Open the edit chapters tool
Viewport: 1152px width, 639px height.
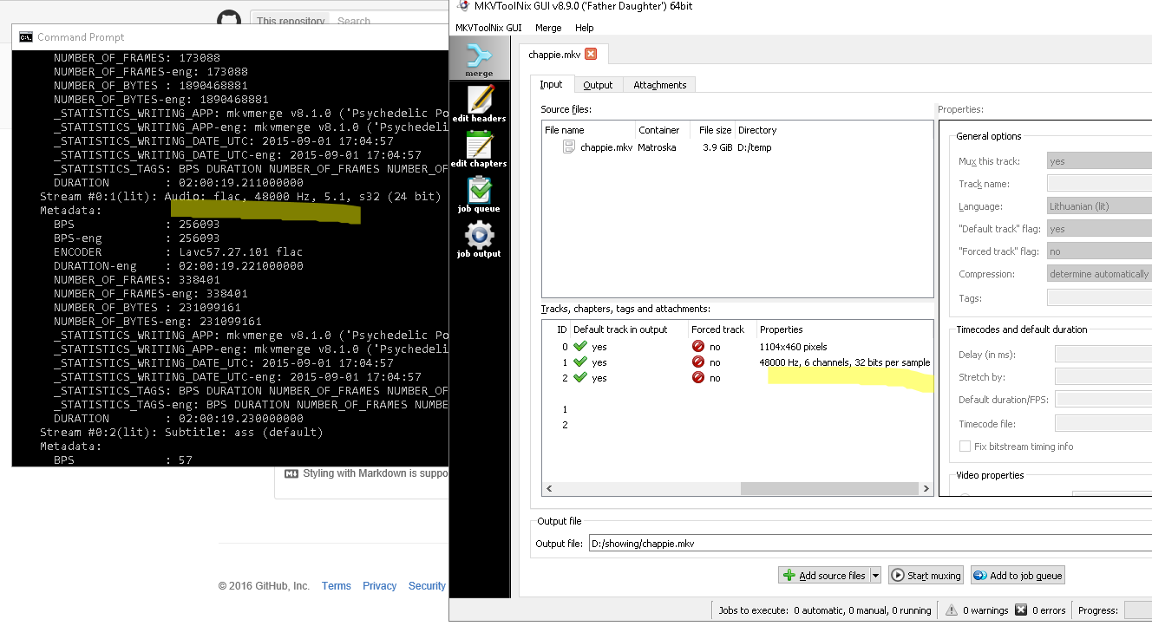click(x=478, y=148)
